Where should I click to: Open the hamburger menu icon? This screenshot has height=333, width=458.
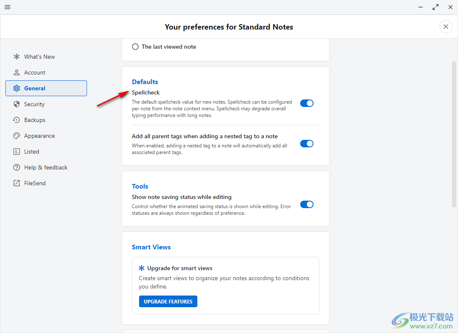[x=7, y=7]
